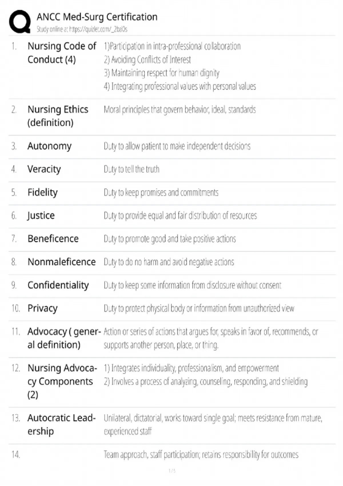Click the Nonmaleficence term

[x=61, y=262]
